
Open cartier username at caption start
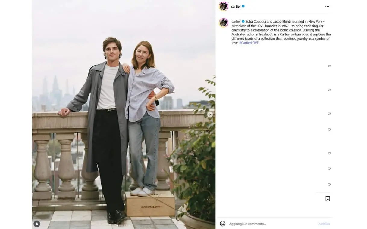236,22
